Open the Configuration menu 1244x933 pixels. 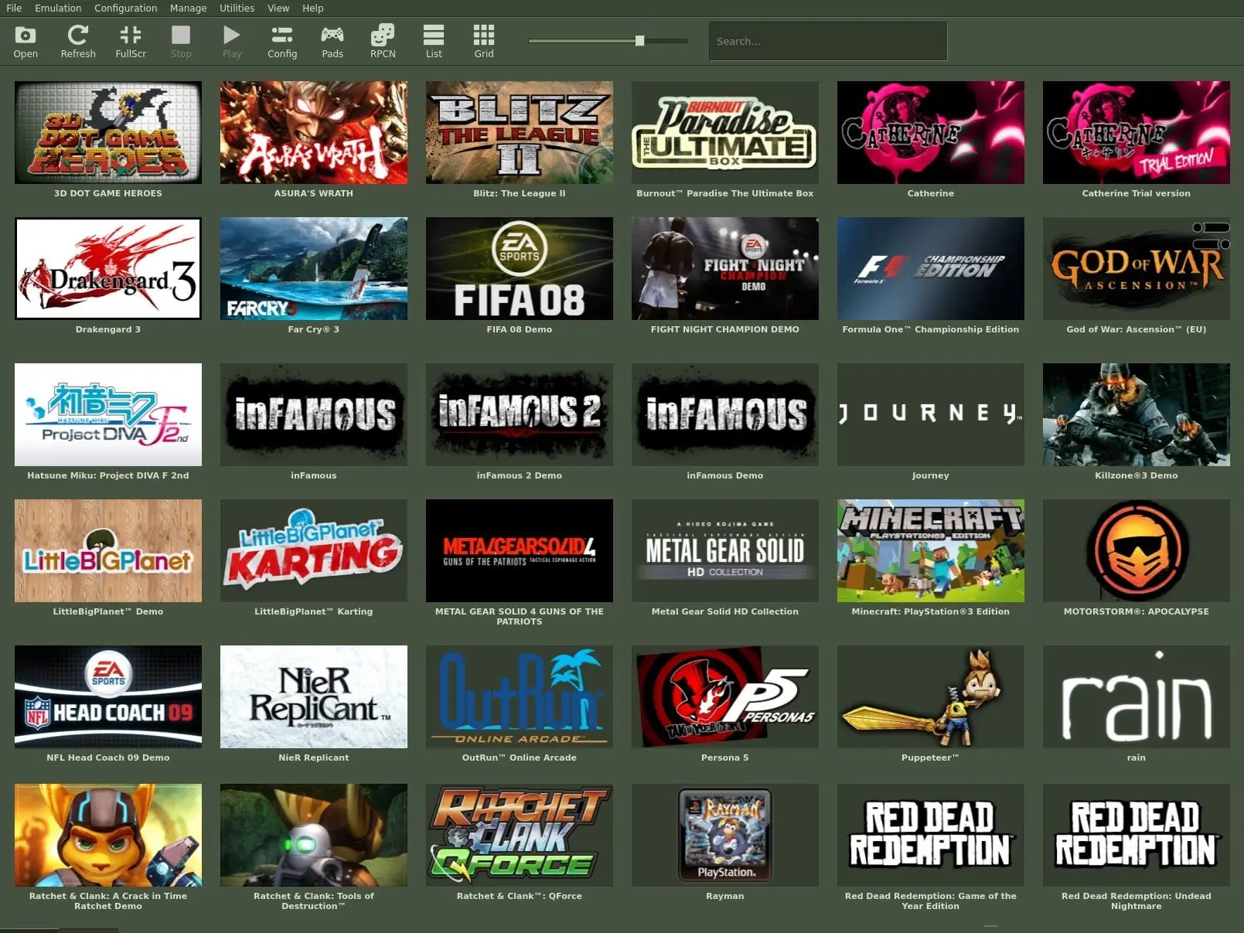point(126,8)
